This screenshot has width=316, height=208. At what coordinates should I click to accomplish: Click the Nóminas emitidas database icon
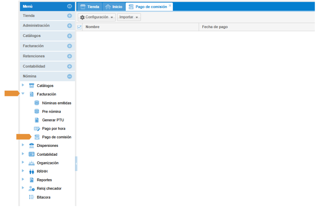pyautogui.click(x=37, y=103)
